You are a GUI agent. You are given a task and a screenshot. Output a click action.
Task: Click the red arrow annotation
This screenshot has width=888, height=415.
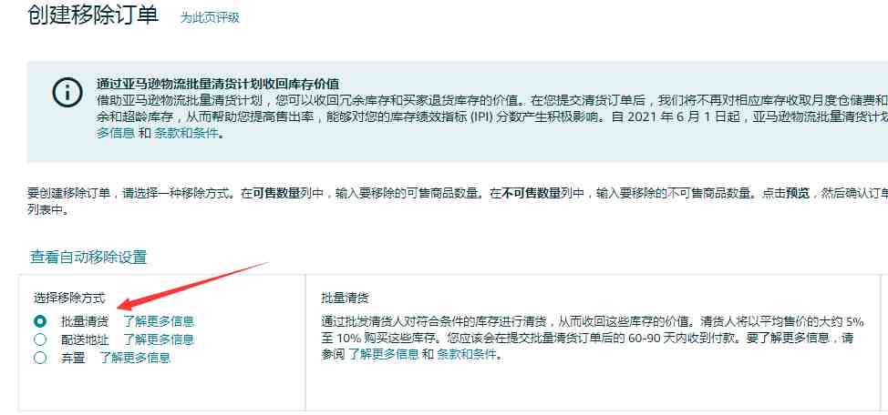193,286
